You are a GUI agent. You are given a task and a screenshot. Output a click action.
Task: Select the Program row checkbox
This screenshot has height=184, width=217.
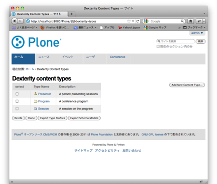17,101
